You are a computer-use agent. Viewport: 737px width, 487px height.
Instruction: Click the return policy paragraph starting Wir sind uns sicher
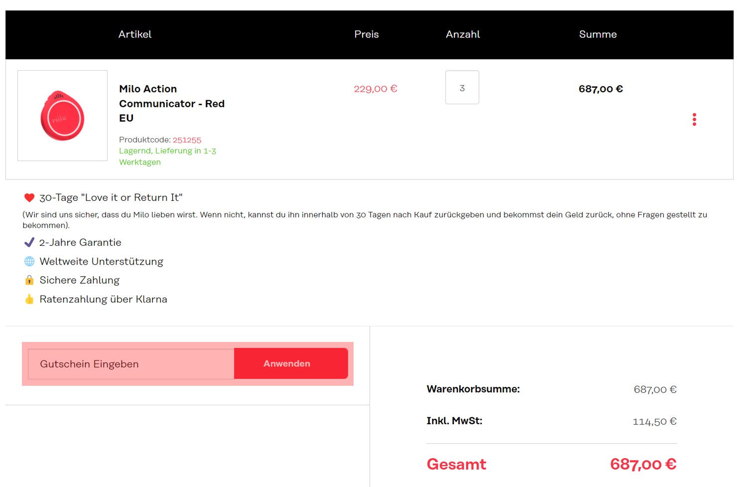coord(365,220)
